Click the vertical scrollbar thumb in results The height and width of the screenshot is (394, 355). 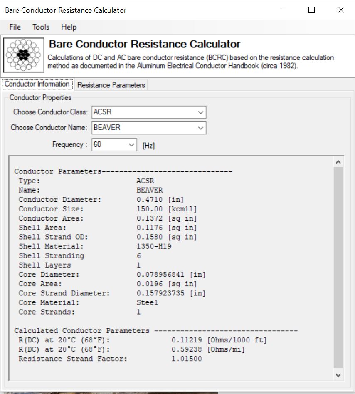[x=338, y=266]
